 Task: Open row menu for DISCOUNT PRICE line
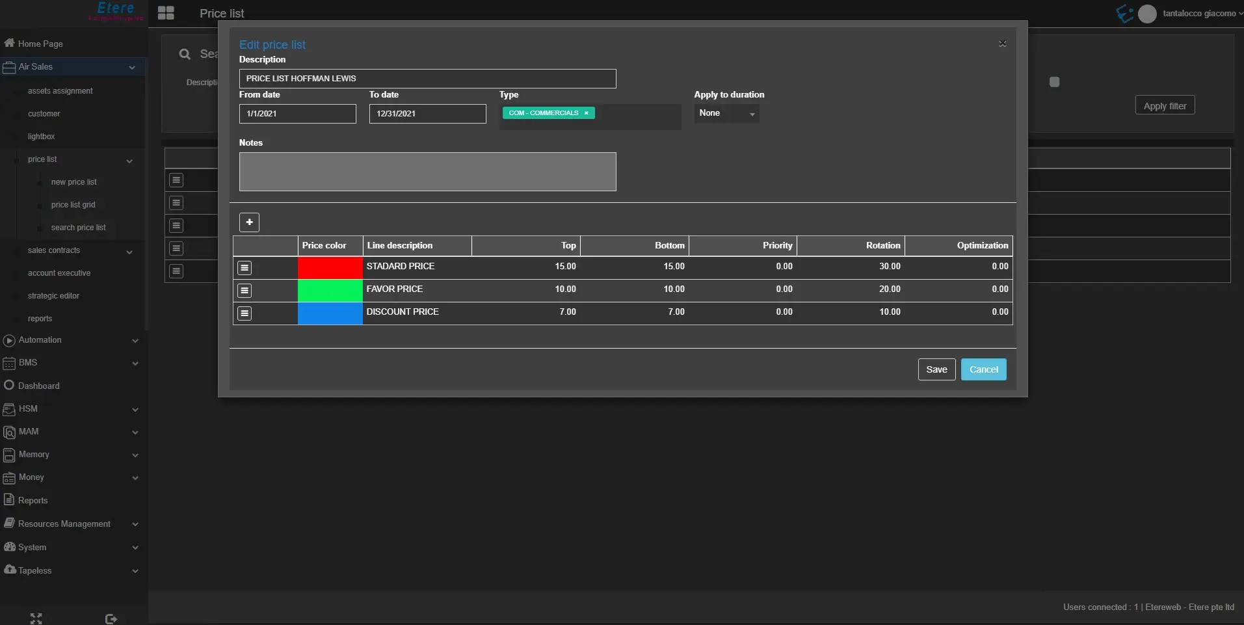245,313
